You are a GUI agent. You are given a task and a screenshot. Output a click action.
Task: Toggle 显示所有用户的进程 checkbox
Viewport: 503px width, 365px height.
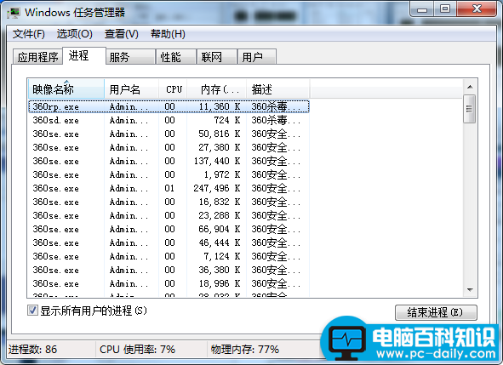coord(32,311)
